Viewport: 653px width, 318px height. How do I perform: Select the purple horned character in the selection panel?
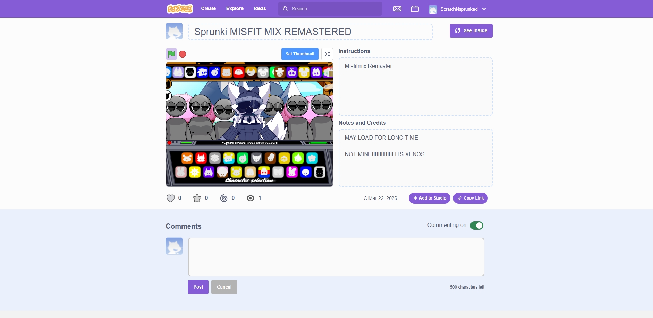click(209, 172)
